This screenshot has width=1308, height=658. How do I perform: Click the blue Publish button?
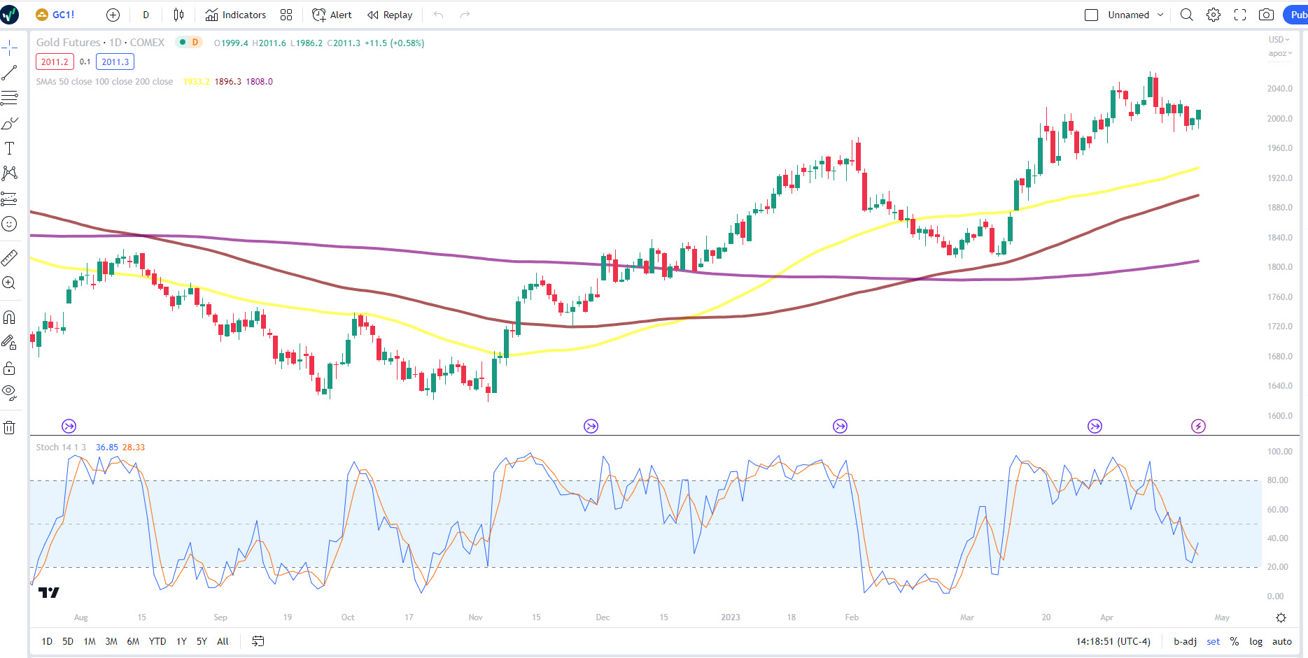pos(1296,15)
